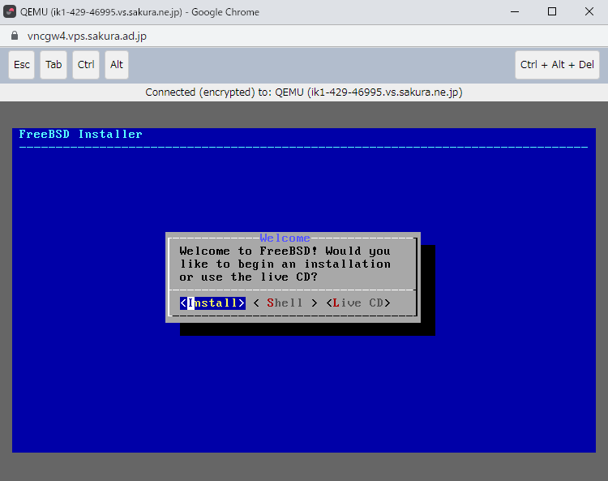The height and width of the screenshot is (481, 608).
Task: Choose the highlighted Install option
Action: [212, 303]
